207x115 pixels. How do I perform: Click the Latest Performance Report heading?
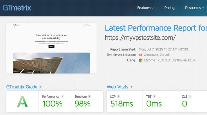pyautogui.click(x=156, y=28)
